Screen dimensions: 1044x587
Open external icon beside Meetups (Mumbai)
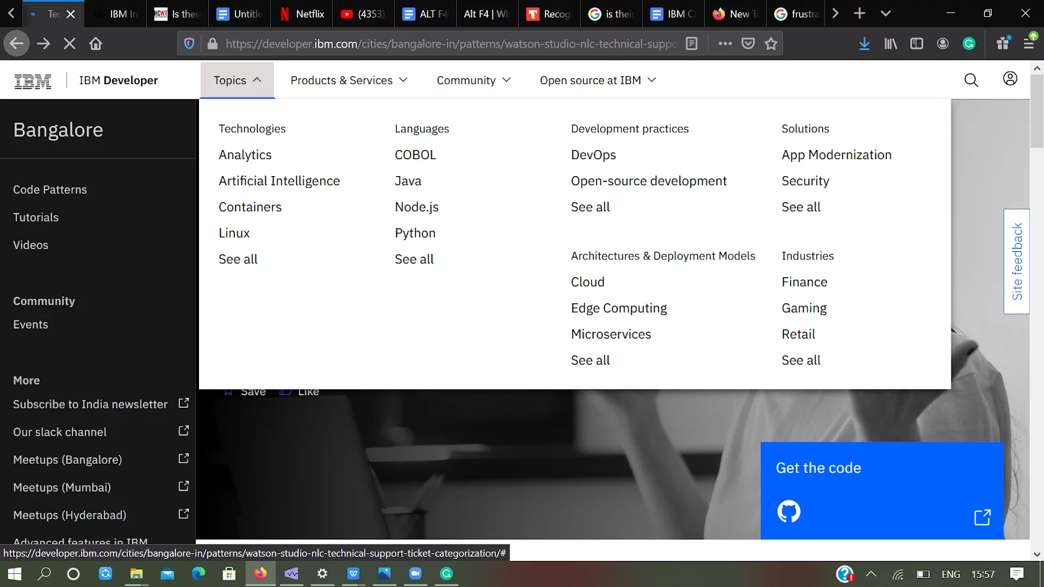(183, 486)
